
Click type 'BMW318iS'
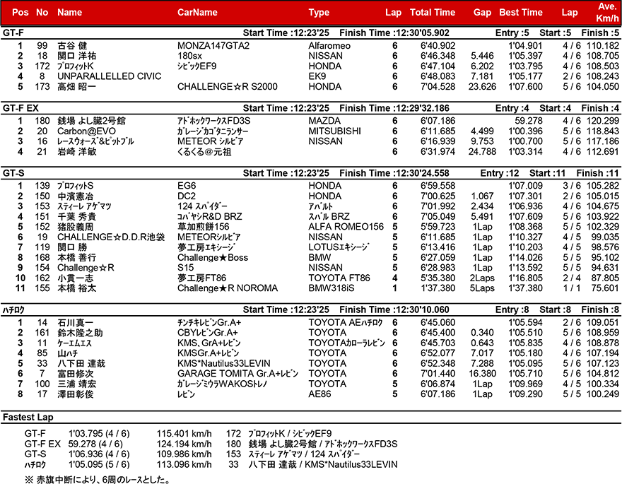331,288
